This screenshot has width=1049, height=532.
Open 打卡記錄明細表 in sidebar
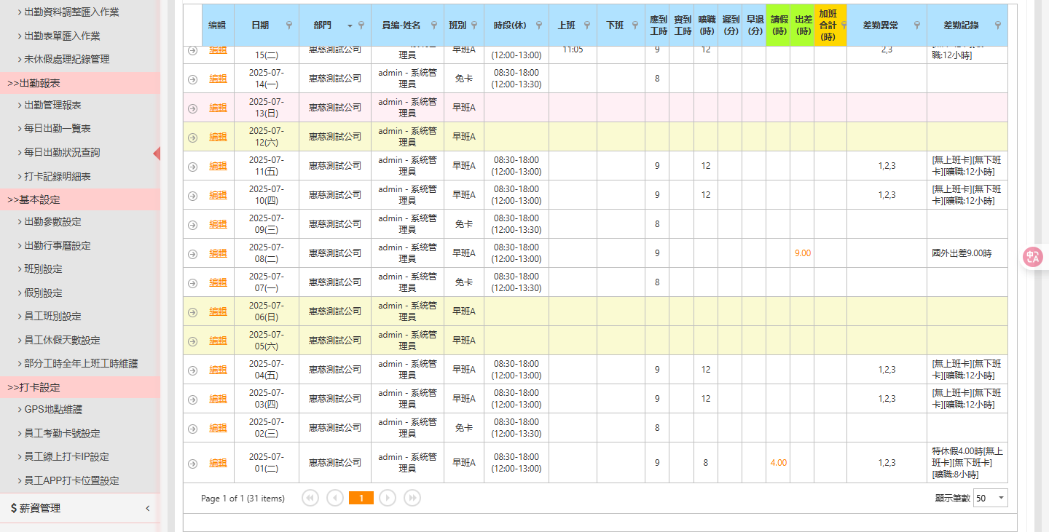tap(57, 176)
